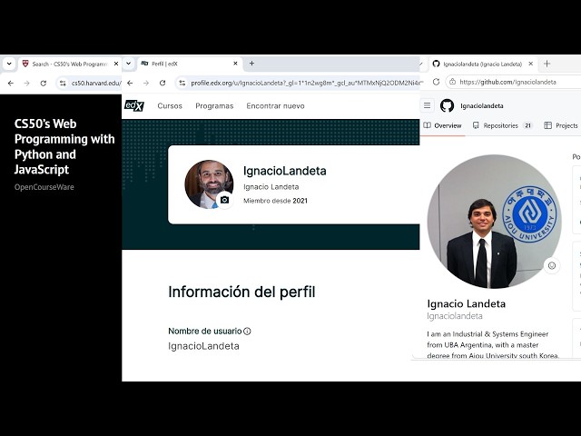This screenshot has width=581, height=436.
Task: Open the Overview tab on GitHub
Action: (442, 125)
